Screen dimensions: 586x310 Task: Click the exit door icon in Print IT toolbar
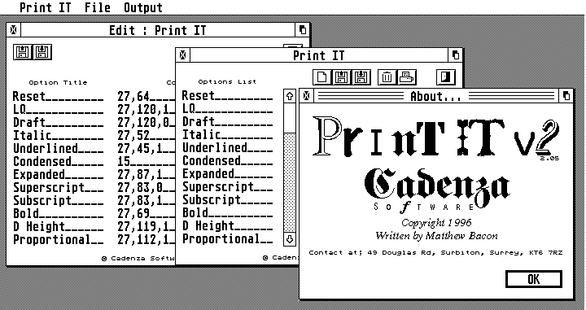(446, 77)
